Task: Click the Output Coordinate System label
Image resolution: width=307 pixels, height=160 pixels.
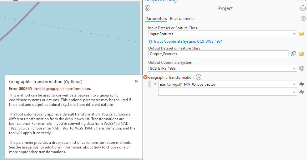Action: click(x=170, y=63)
